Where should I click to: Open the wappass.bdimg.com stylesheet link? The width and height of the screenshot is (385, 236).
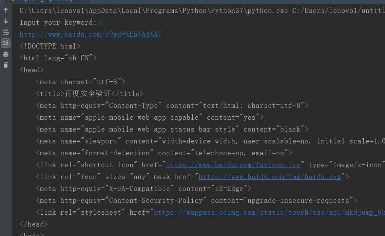pos(269,212)
